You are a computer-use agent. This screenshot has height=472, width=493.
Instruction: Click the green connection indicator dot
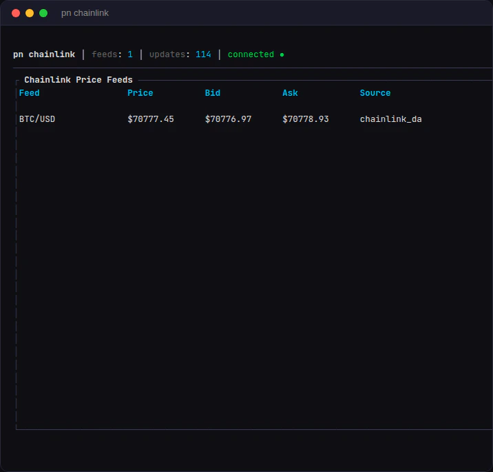coord(282,54)
